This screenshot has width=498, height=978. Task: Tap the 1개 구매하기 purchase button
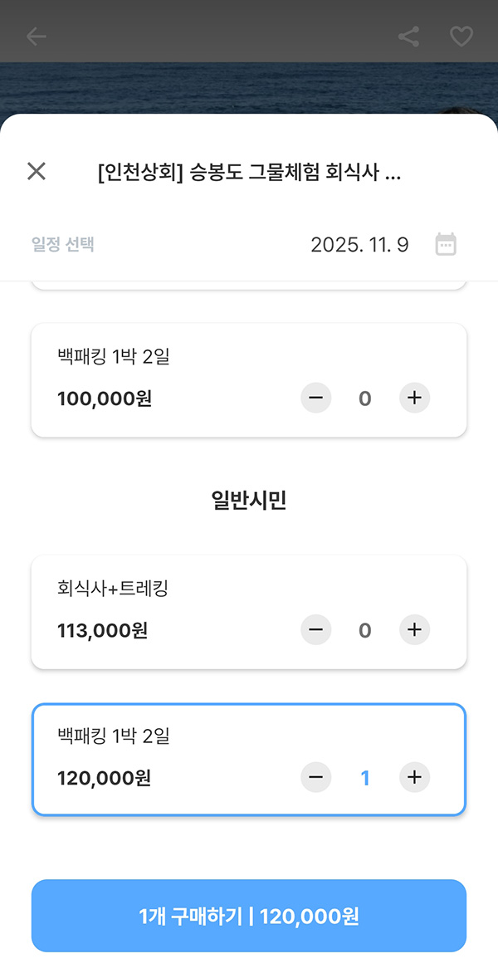point(249,916)
